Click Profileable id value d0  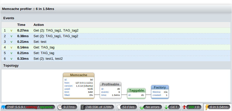click(119, 89)
